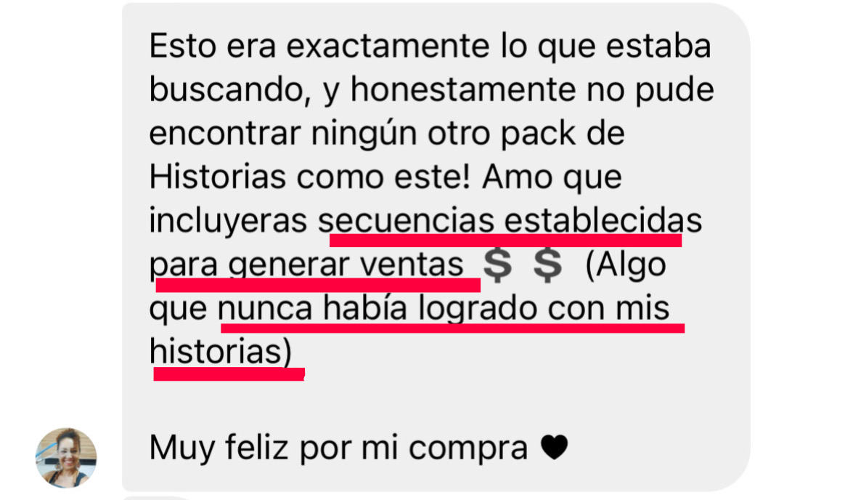845x500 pixels.
Task: Click the words "Amo que"
Action: 552,177
